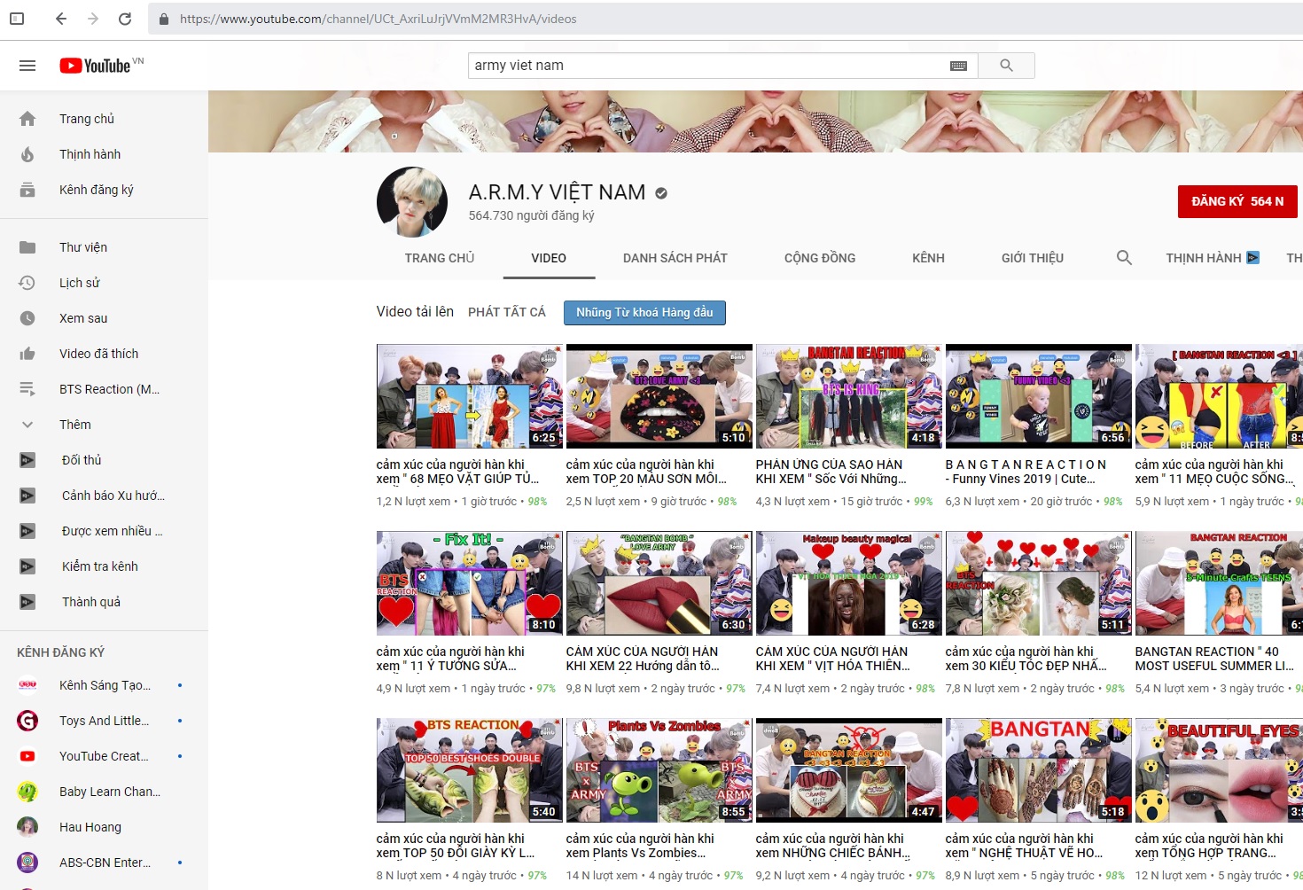Click title mentioning NHỮNG CHIẾC BÁNH

833,846
